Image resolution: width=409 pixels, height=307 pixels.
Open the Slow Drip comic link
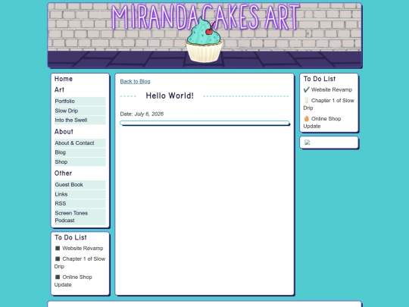tap(80, 111)
